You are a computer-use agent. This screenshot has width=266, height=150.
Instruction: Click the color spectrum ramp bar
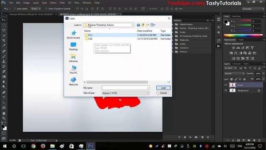point(243,35)
